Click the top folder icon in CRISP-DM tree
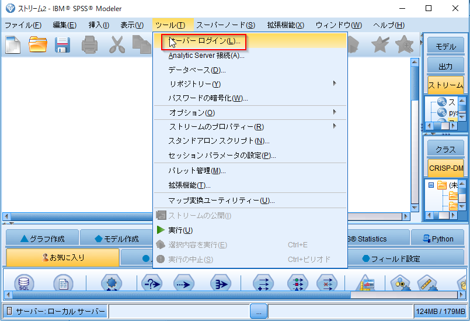470x321 pixels. (x=442, y=185)
